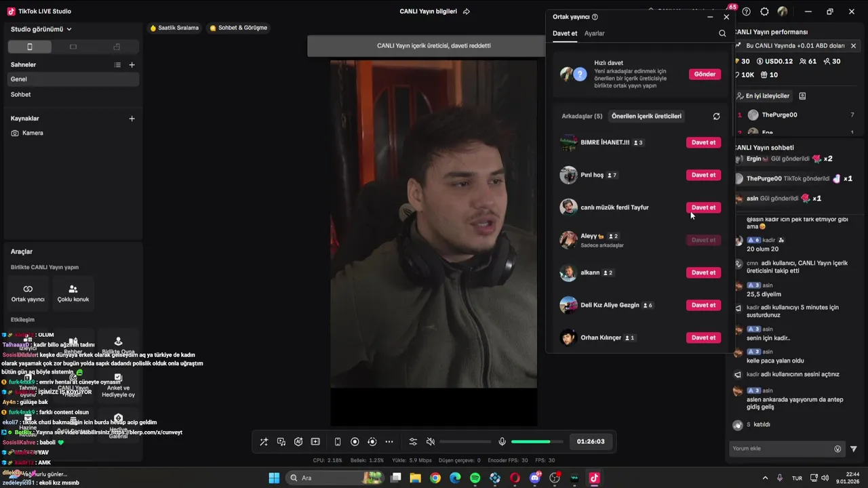Select the Genel scene
The width and height of the screenshot is (868, 488).
[73, 79]
